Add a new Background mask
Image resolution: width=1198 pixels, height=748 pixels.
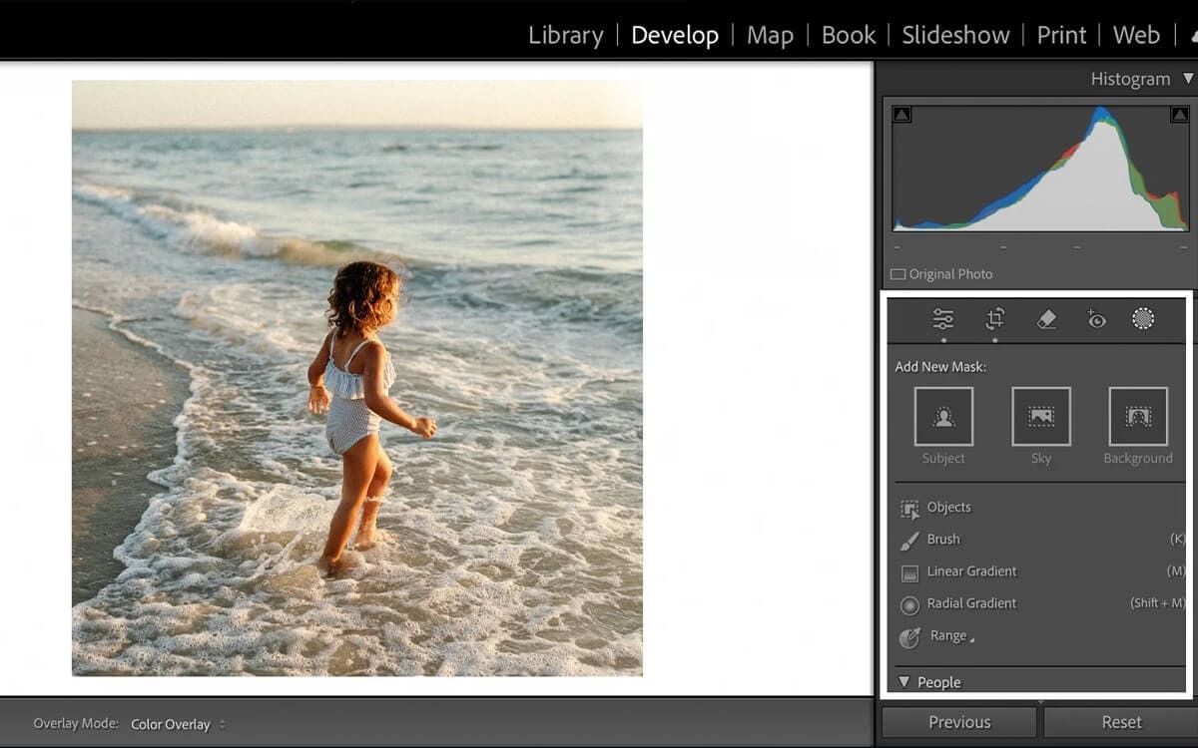(x=1138, y=417)
